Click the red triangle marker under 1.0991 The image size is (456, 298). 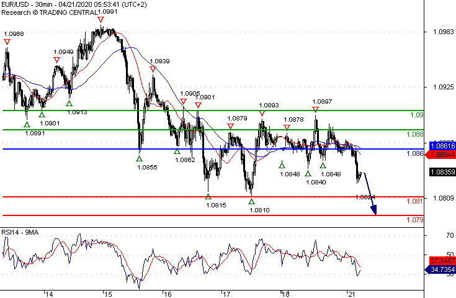[x=101, y=20]
